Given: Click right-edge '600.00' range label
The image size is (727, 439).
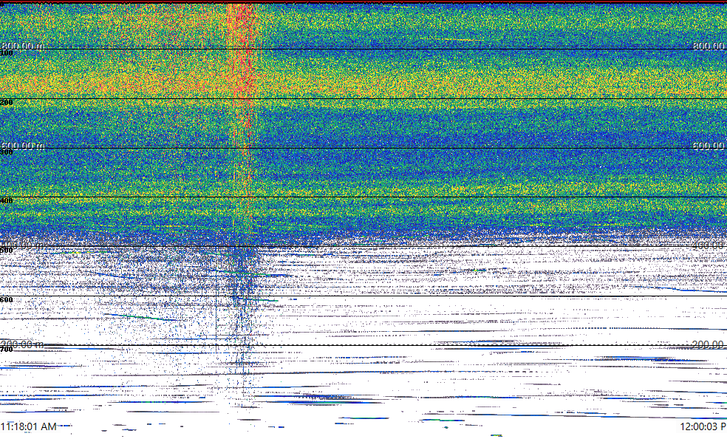Looking at the screenshot, I should (x=709, y=146).
